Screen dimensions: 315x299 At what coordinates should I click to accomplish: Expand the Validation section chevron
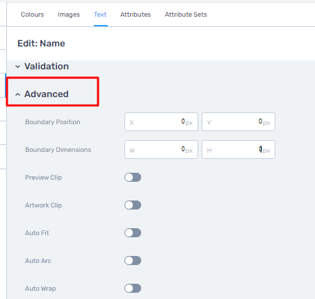17,67
